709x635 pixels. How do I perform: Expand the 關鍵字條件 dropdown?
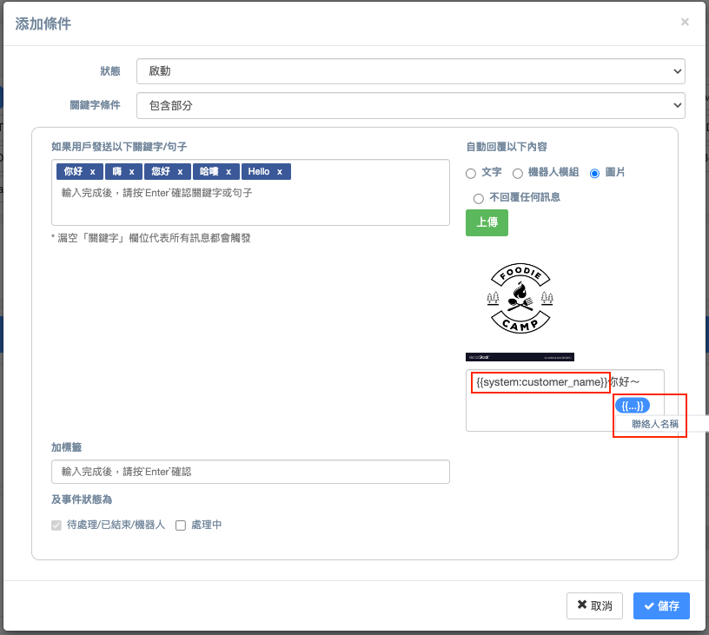point(410,105)
